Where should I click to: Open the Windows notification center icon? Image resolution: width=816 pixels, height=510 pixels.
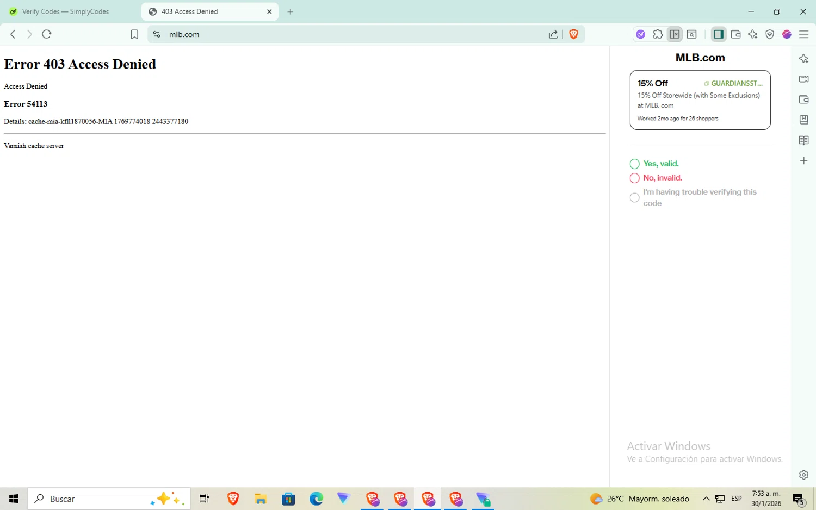(799, 499)
